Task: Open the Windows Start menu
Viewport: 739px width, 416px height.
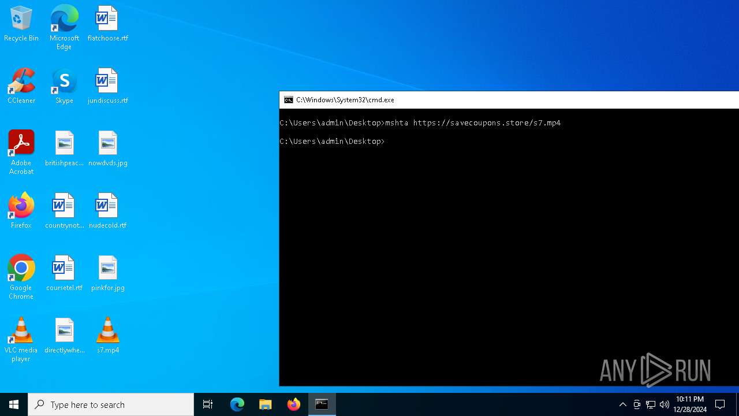Action: [14, 404]
